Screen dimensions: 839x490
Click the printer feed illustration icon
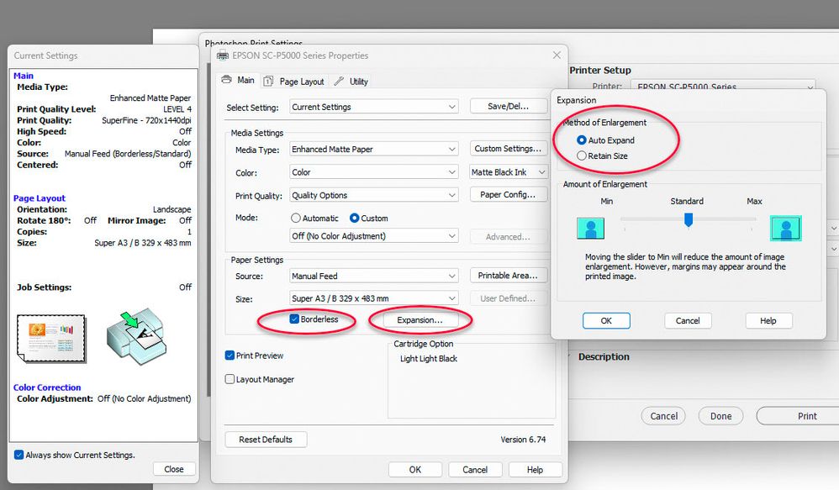137,336
